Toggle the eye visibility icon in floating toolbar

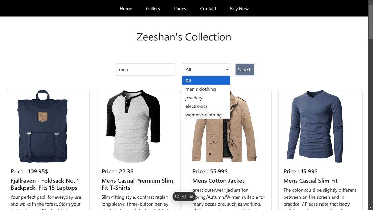(x=184, y=197)
